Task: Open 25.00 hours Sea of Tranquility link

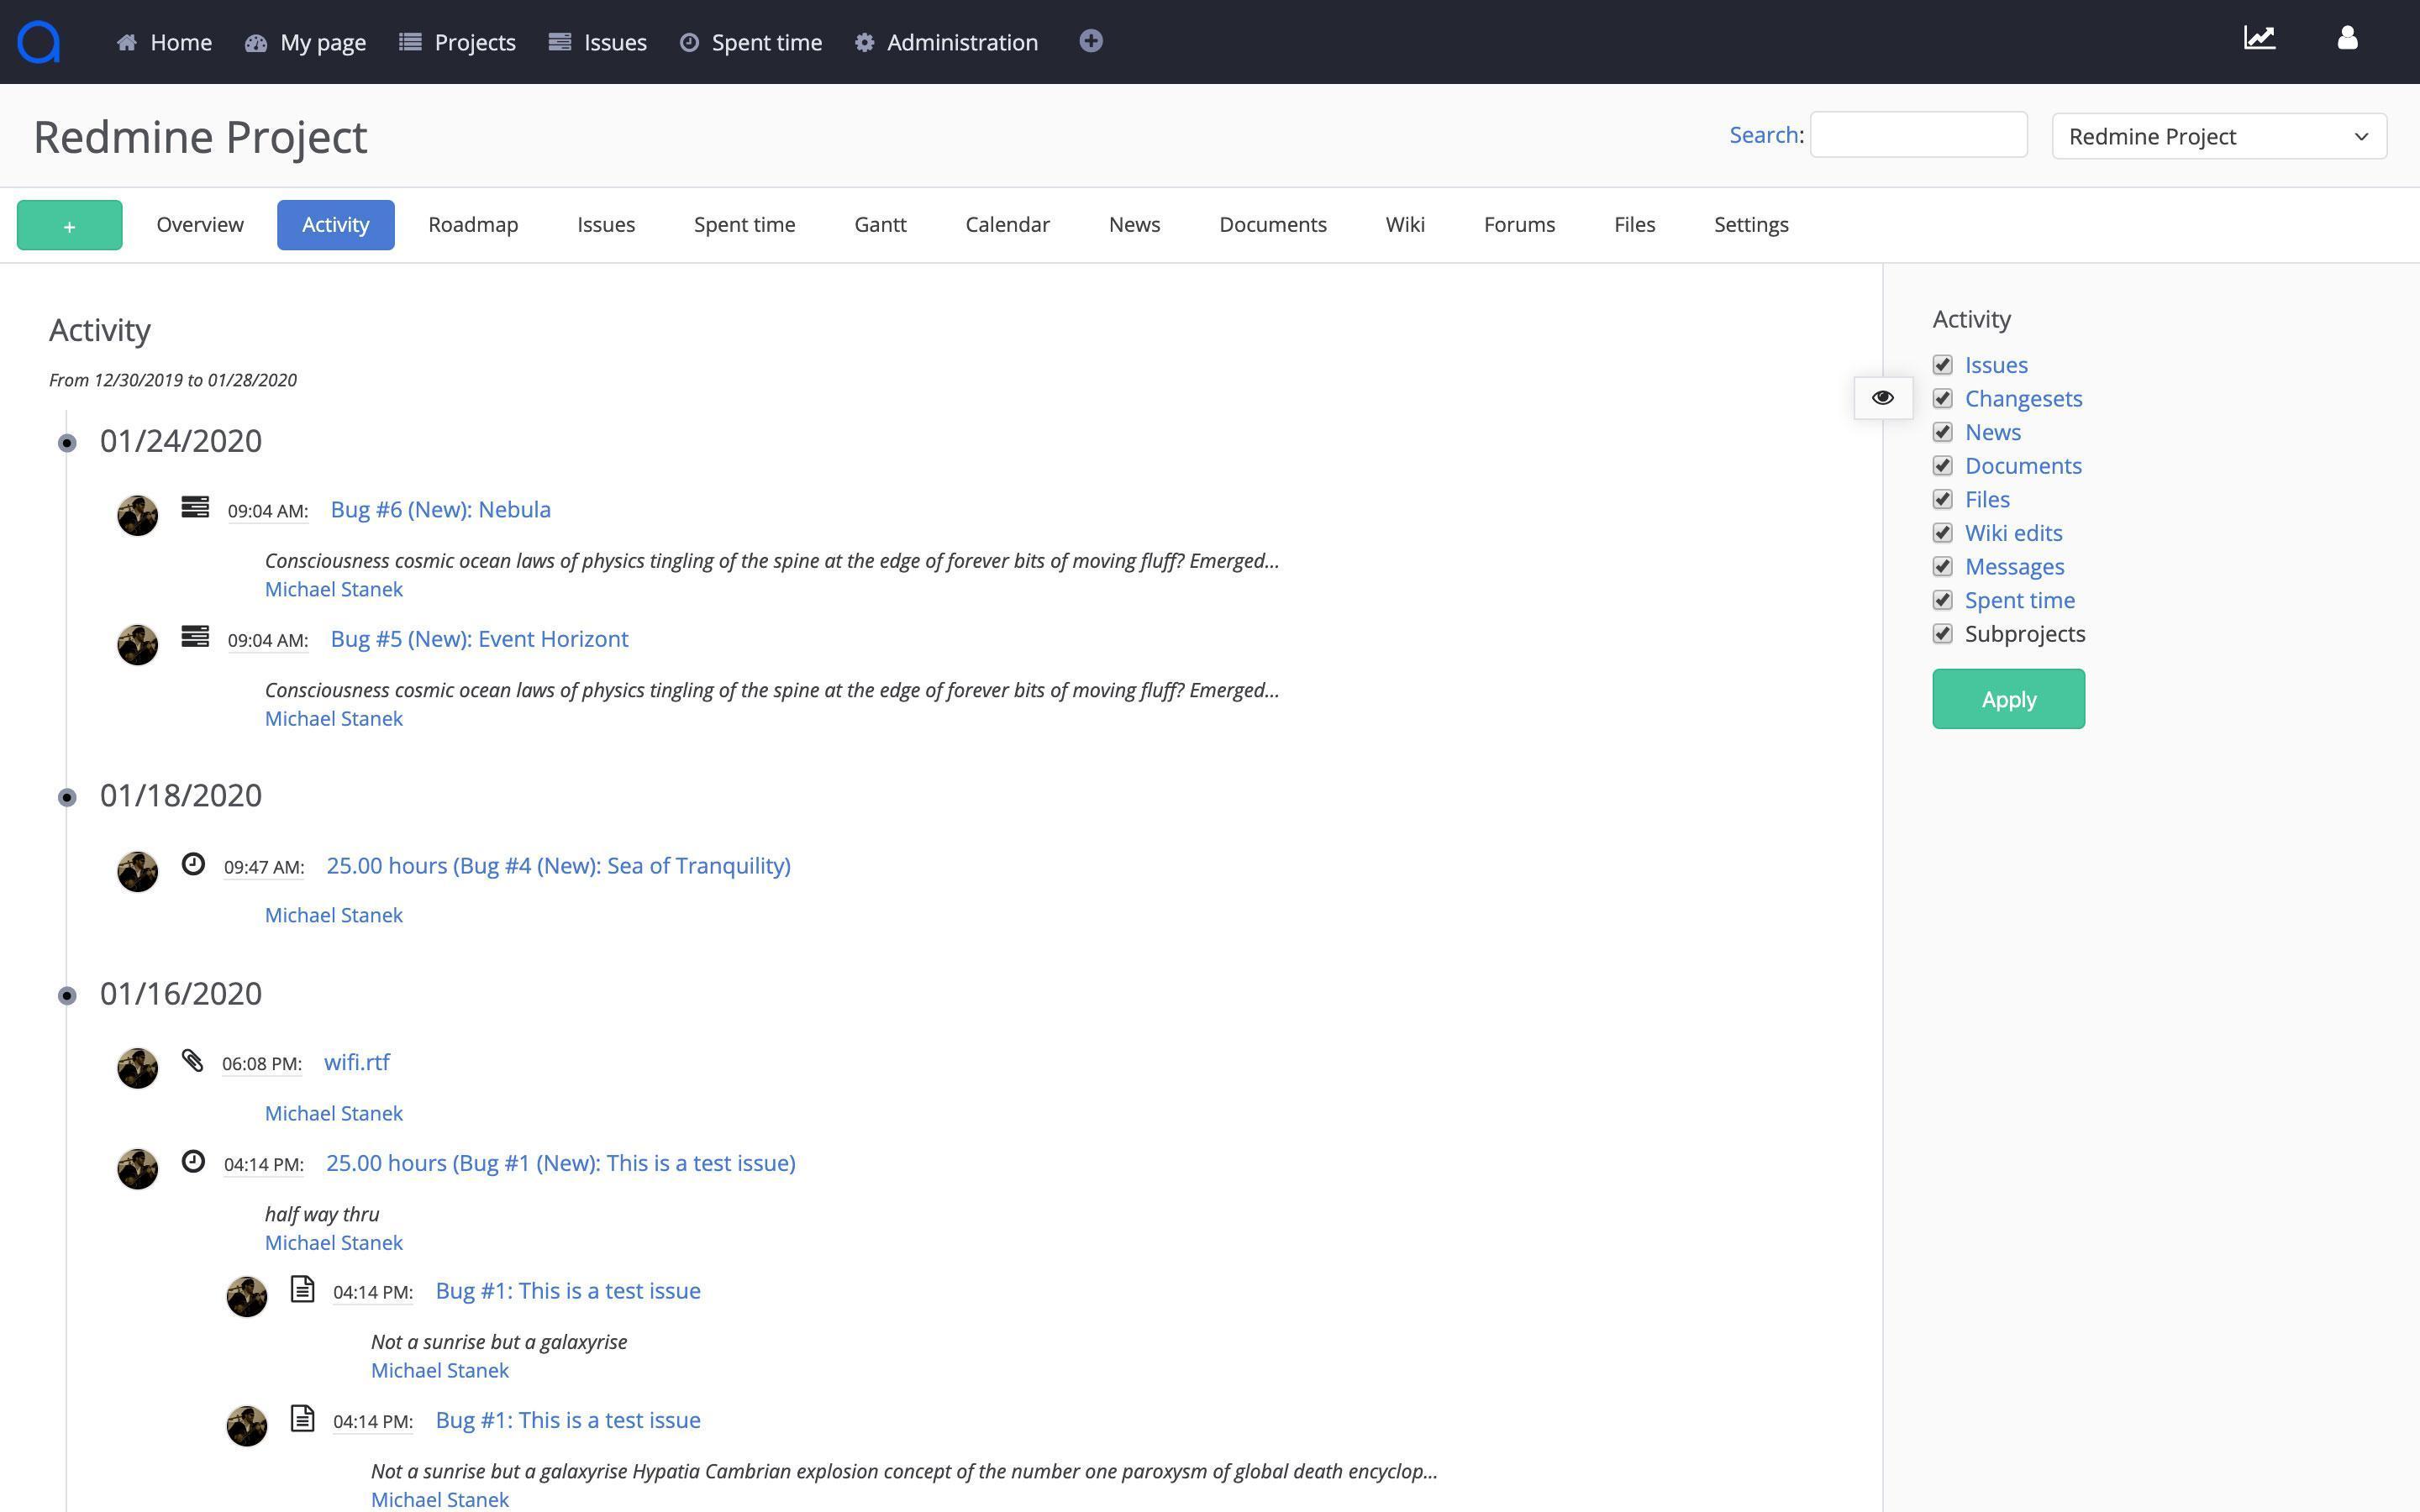Action: pos(558,865)
